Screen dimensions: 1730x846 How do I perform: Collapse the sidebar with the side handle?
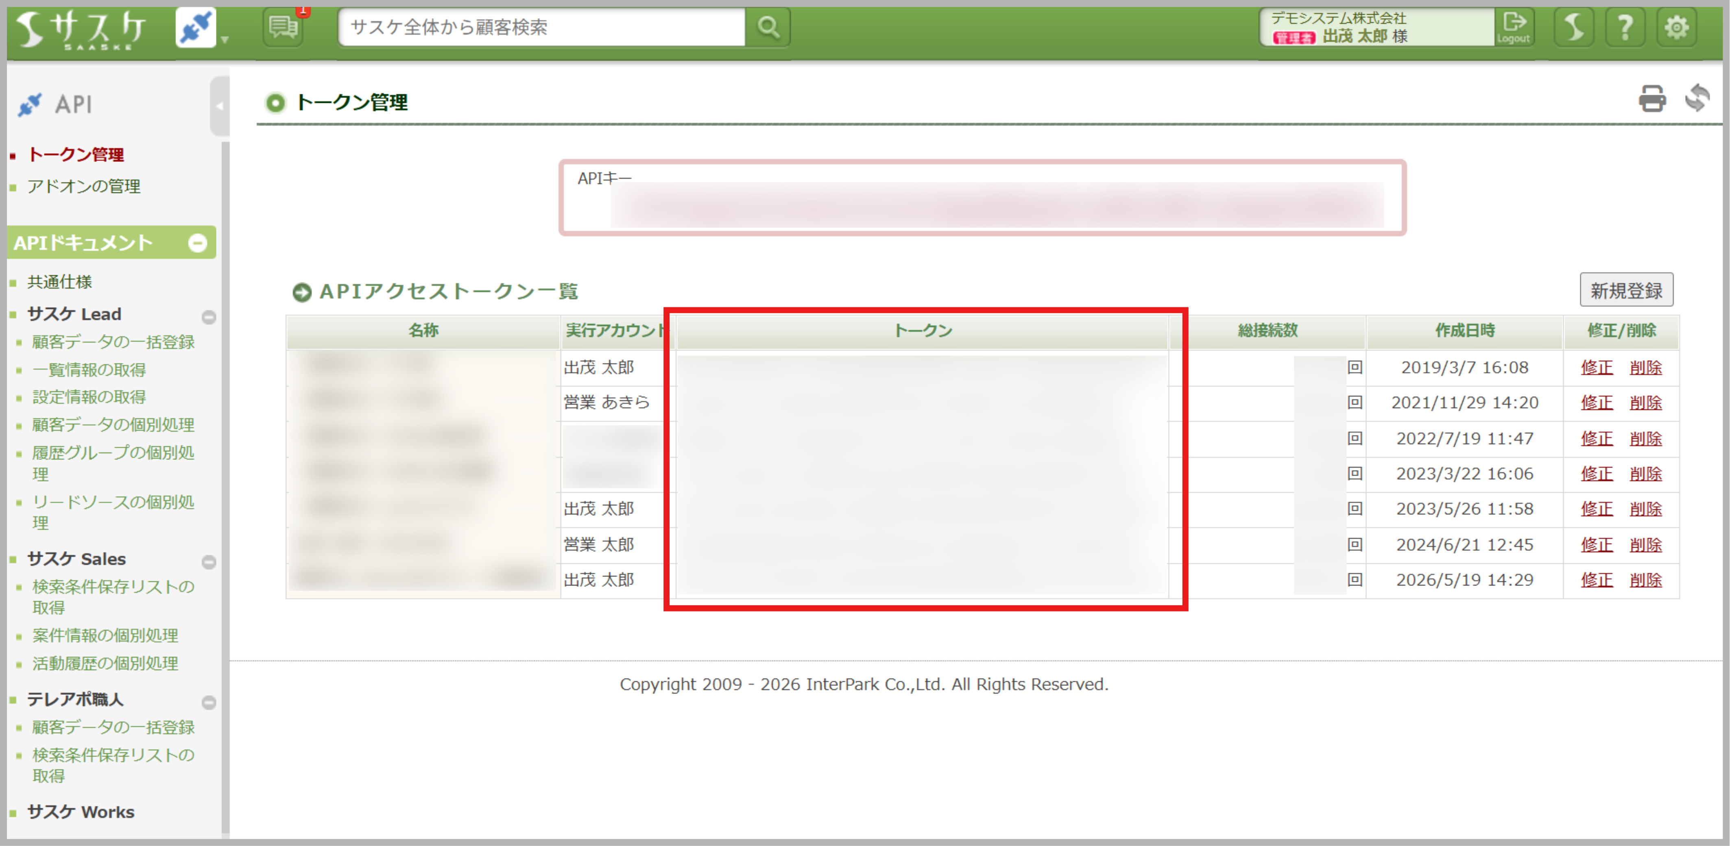(219, 106)
